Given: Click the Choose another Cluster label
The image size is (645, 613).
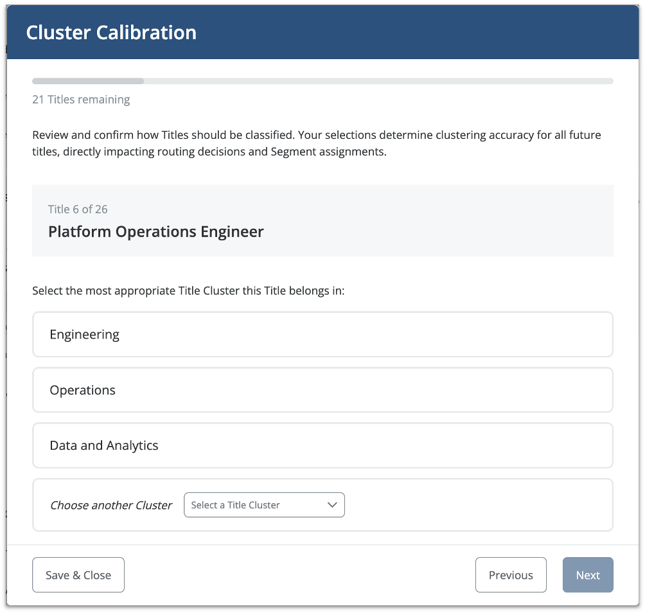Looking at the screenshot, I should click(x=111, y=505).
